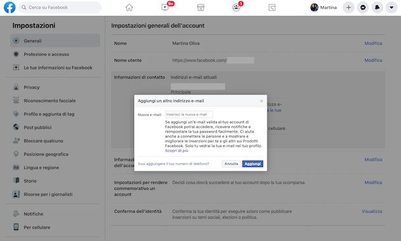This screenshot has height=241, width=401.
Task: Click the Create plus icon
Action: (348, 7)
